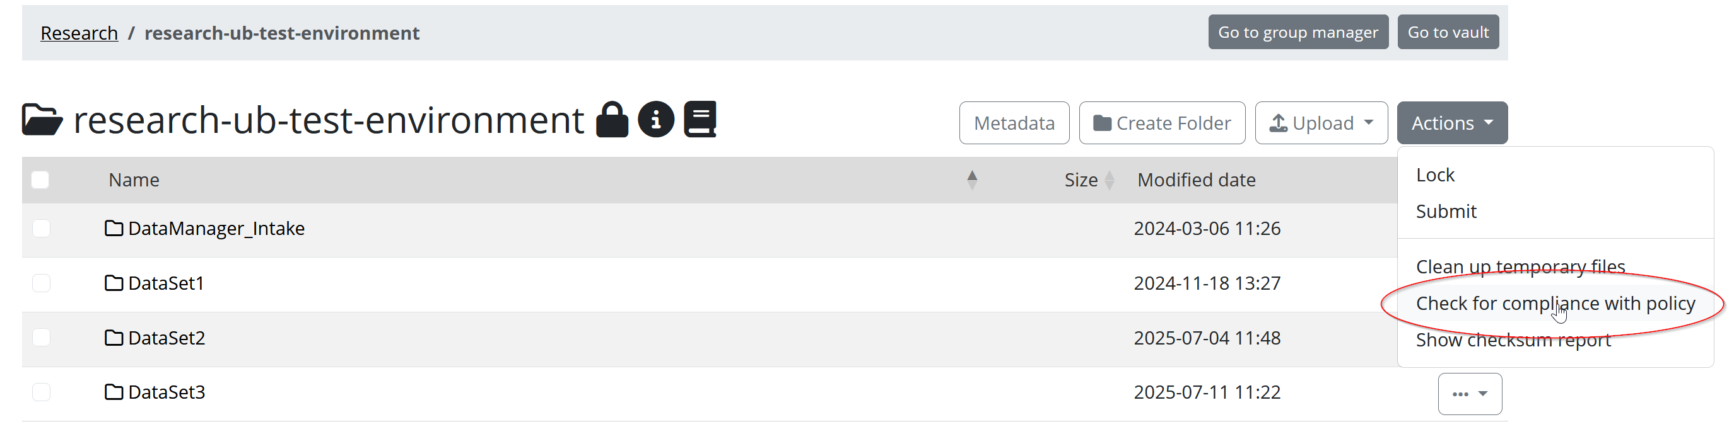Toggle the select-all checkbox in header
Screen dimensions: 1734x422
pyautogui.click(x=40, y=180)
